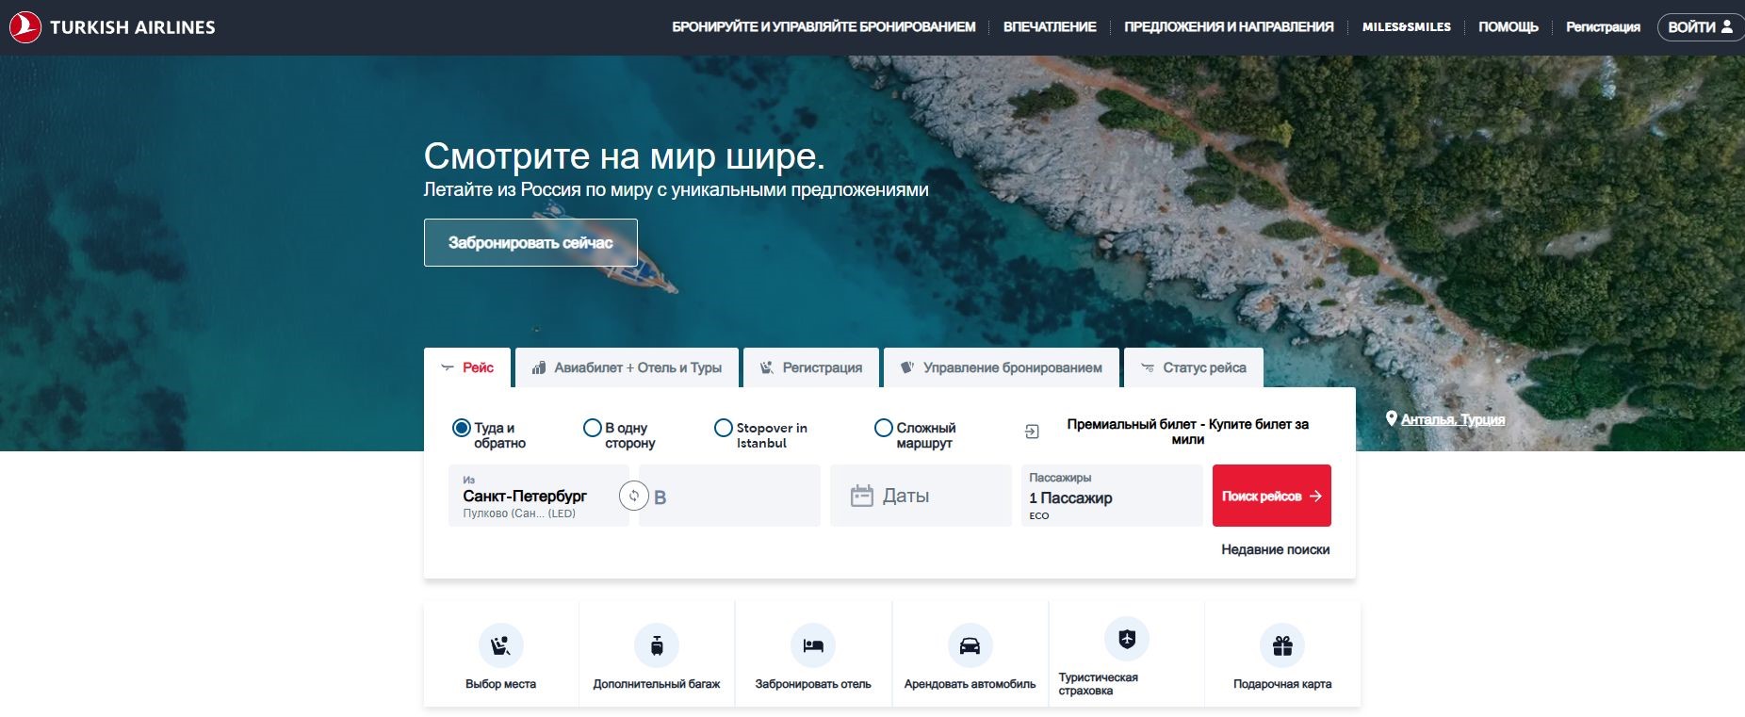Open Бронируйте и управляйте бронированием menu
This screenshot has height=717, width=1745.
824,27
